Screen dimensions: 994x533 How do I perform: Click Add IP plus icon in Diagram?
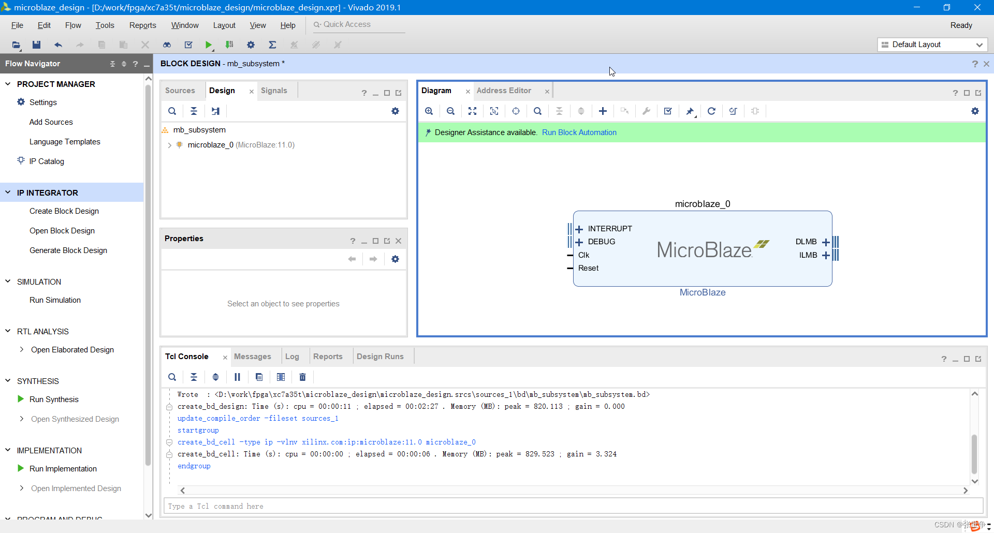603,111
